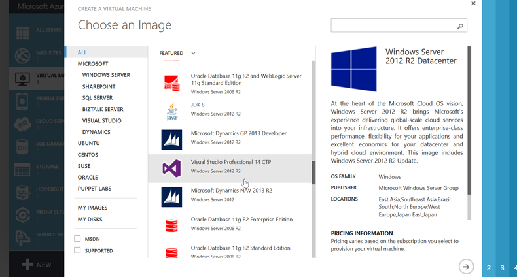
Task: Filter by SQL Server images
Action: point(98,98)
